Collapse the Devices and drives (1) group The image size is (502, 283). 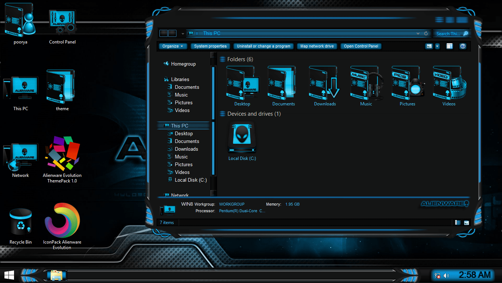tap(223, 114)
